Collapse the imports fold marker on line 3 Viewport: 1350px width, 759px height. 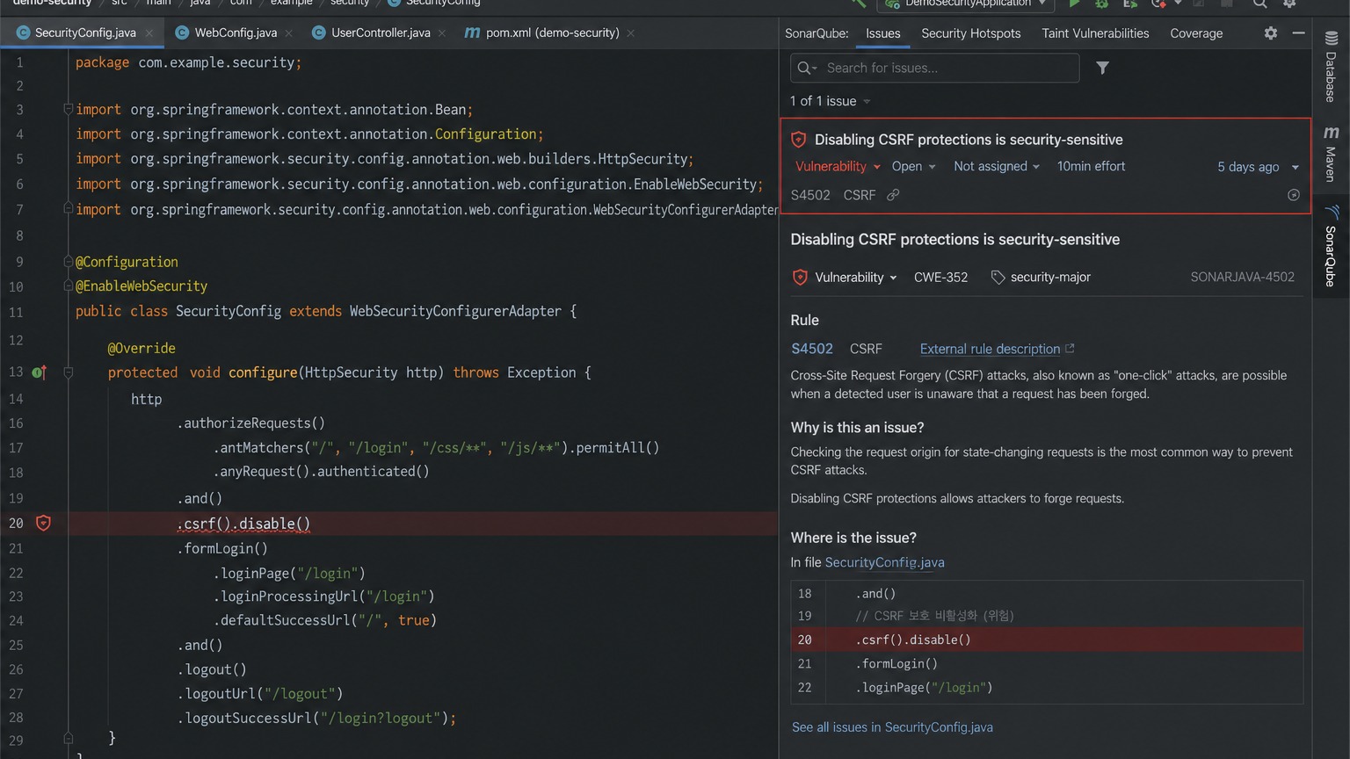tap(68, 109)
